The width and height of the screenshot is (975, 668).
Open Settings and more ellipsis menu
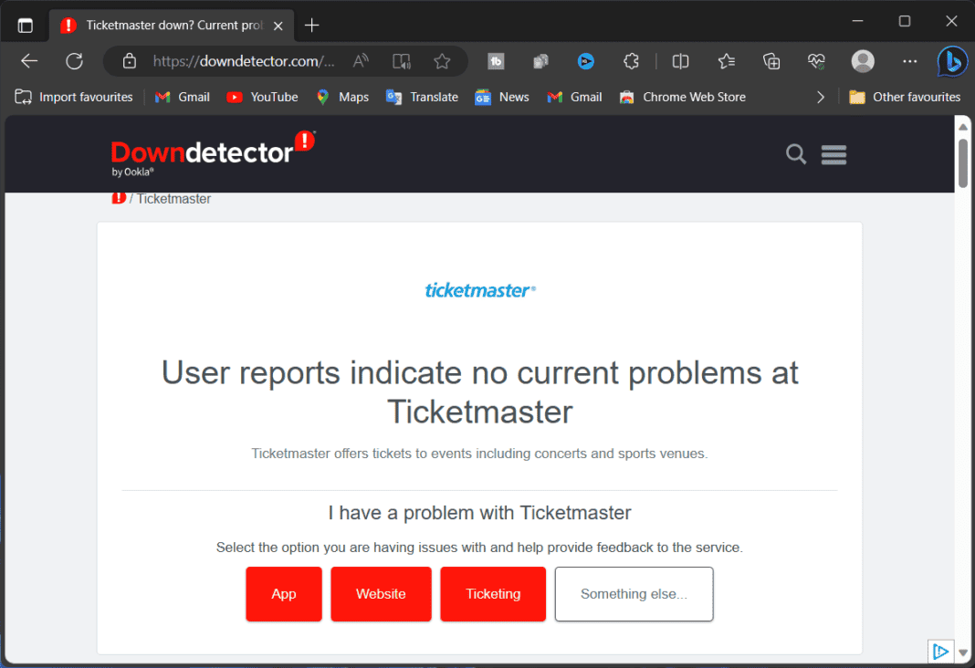point(909,61)
